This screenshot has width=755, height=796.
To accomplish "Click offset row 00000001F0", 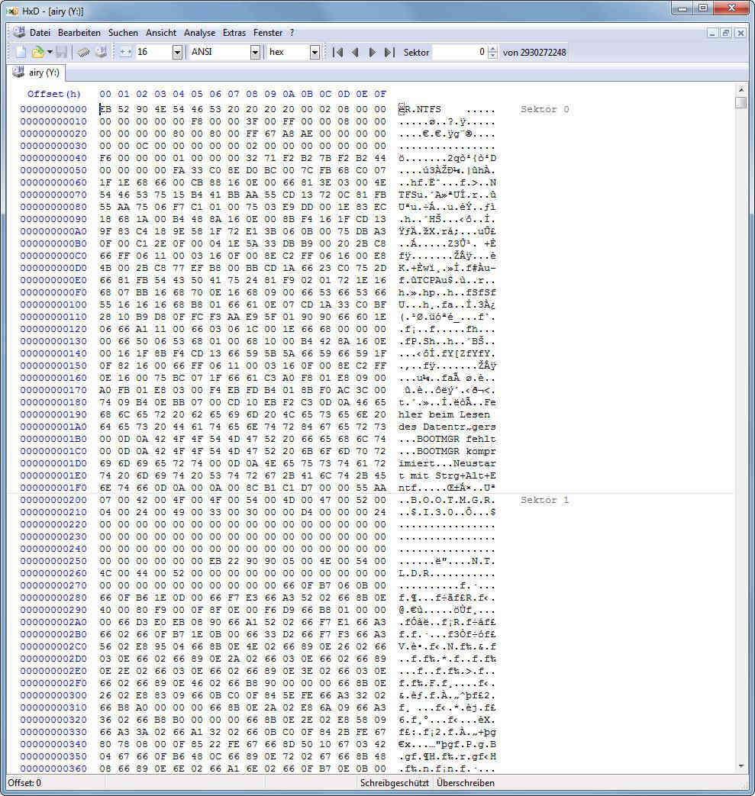I will pyautogui.click(x=54, y=488).
